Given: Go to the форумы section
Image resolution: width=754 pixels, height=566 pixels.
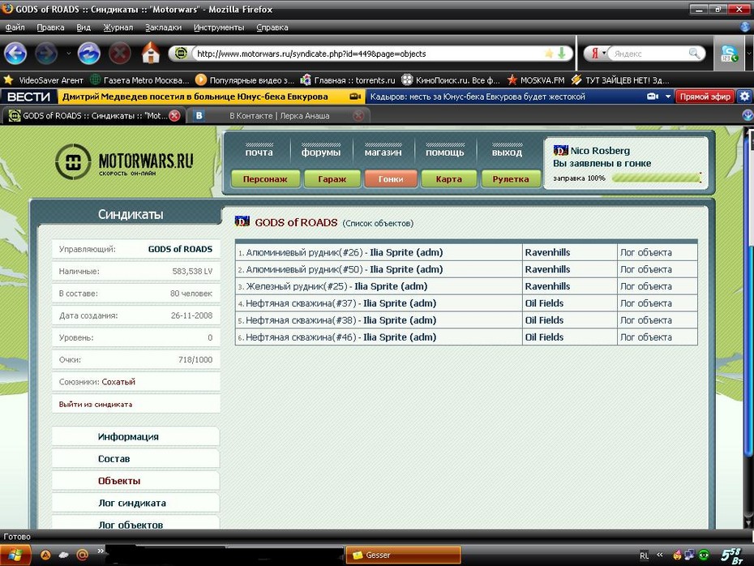Looking at the screenshot, I should pos(321,152).
